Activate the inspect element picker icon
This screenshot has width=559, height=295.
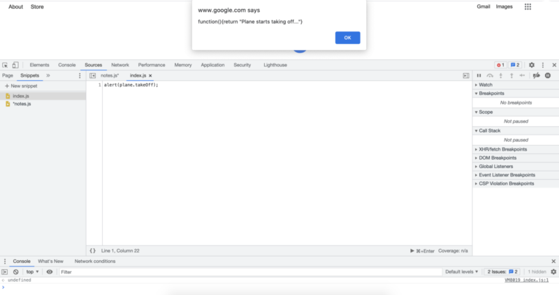pos(5,65)
